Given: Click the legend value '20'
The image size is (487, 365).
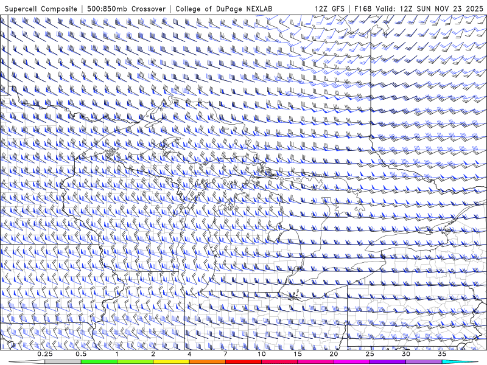Looking at the screenshot, I should pyautogui.click(x=334, y=354).
